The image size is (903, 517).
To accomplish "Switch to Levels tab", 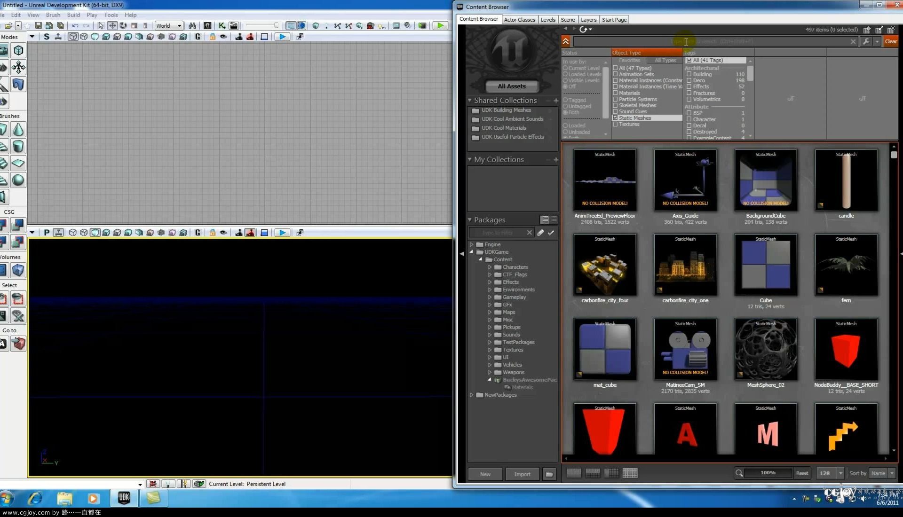I will tap(547, 20).
